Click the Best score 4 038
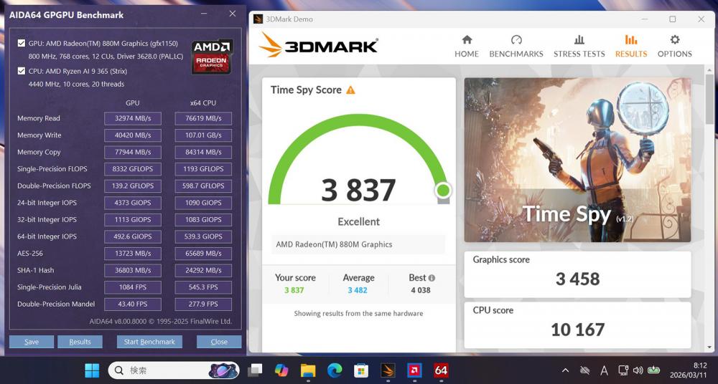This screenshot has height=384, width=718. point(420,290)
